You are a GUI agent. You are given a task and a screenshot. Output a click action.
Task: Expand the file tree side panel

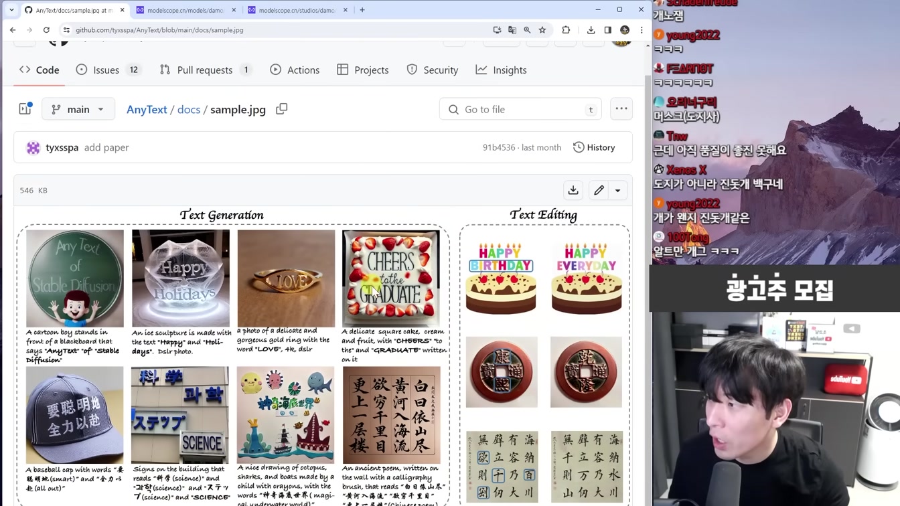click(25, 109)
